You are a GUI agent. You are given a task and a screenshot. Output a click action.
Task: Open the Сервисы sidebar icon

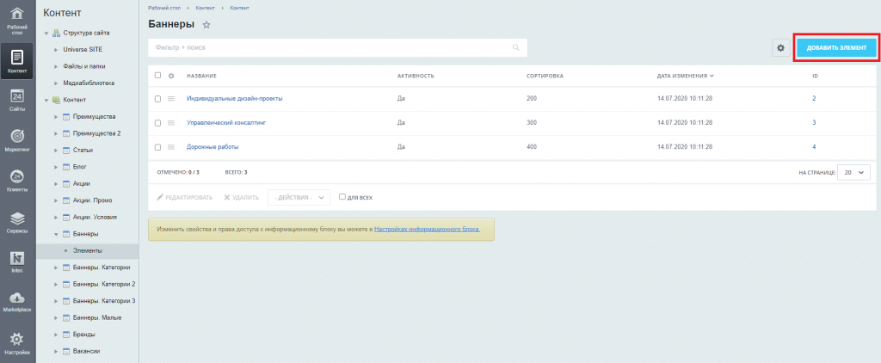17,222
